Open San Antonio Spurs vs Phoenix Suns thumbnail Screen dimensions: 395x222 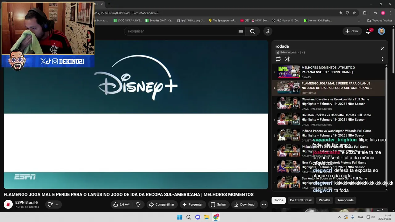point(289,182)
